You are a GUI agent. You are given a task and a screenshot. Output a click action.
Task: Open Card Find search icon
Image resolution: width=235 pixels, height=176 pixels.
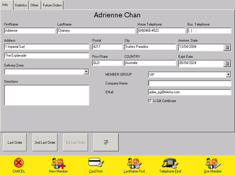point(96,163)
